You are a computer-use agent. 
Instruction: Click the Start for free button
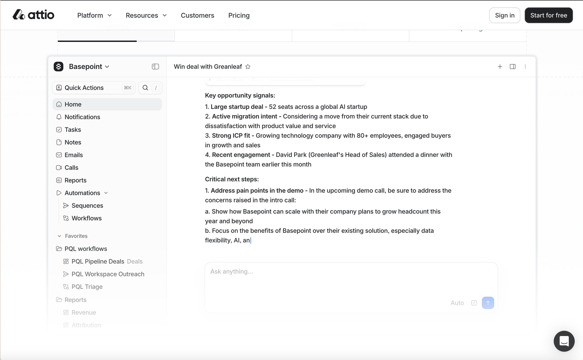pos(549,15)
